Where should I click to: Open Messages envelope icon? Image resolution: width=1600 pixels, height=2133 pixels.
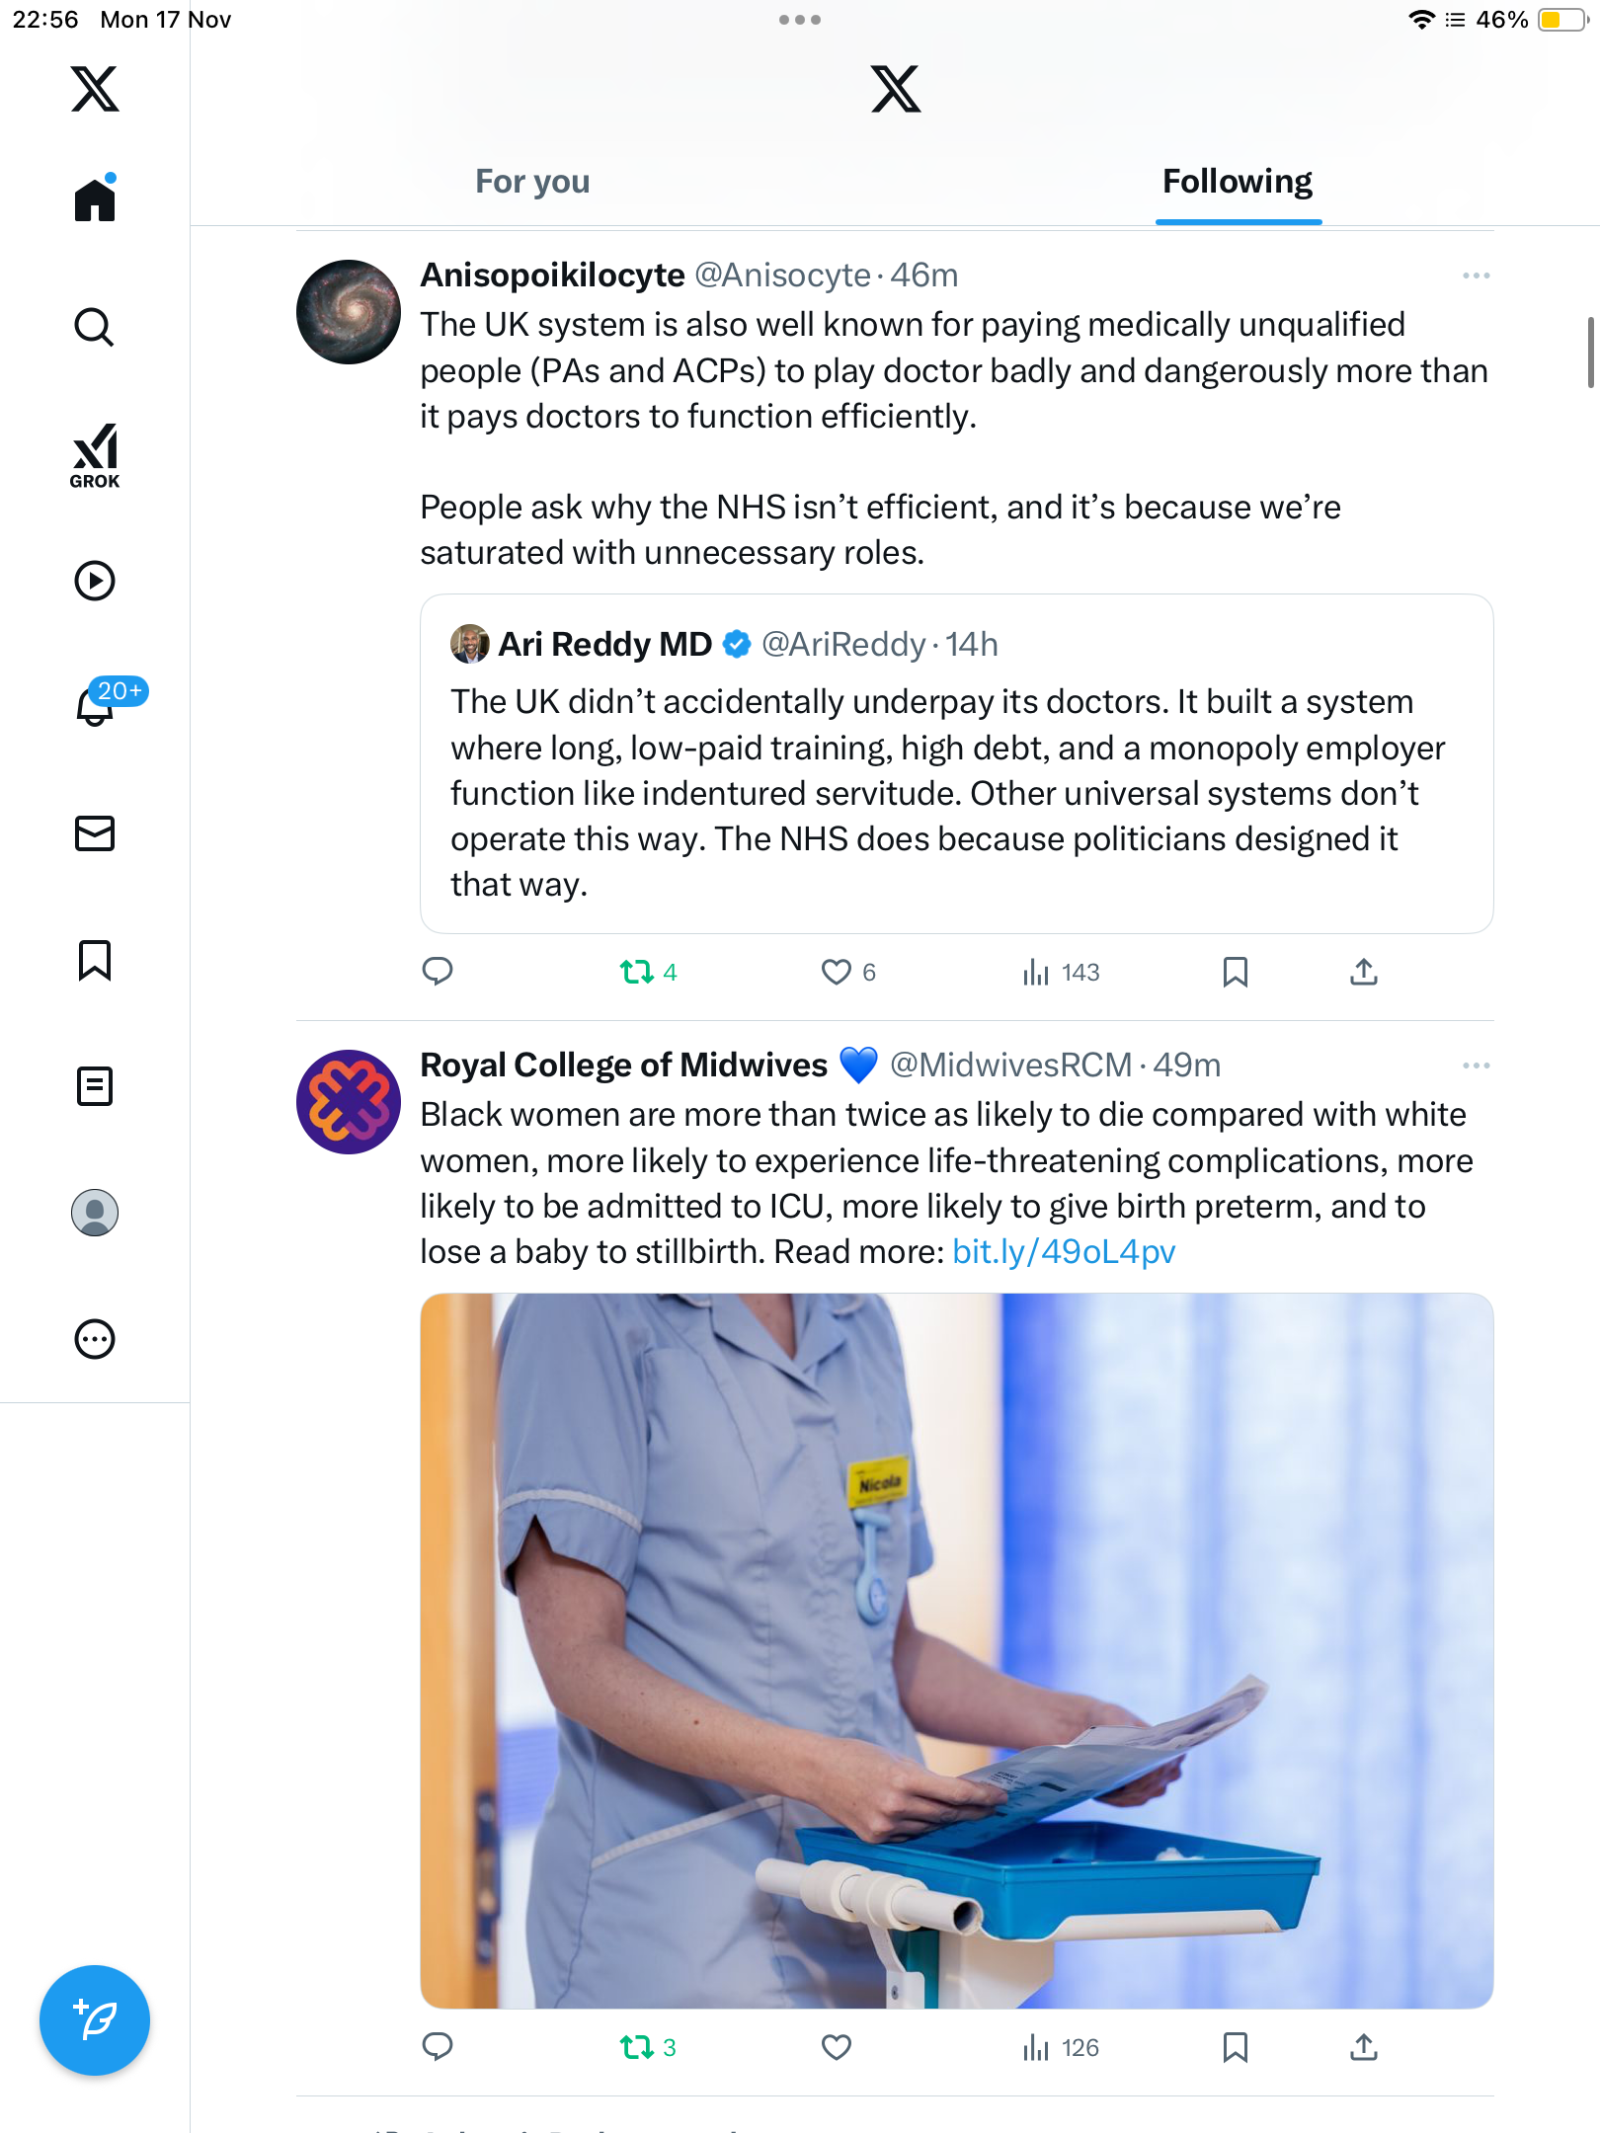pyautogui.click(x=95, y=833)
